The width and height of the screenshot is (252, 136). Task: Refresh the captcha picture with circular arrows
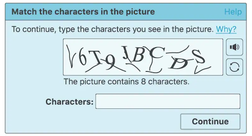click(x=234, y=67)
